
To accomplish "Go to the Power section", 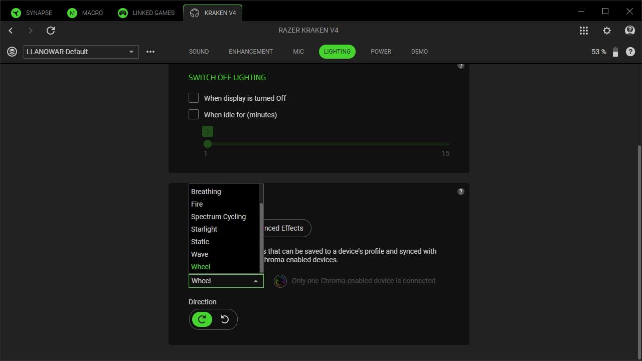I will (x=381, y=52).
